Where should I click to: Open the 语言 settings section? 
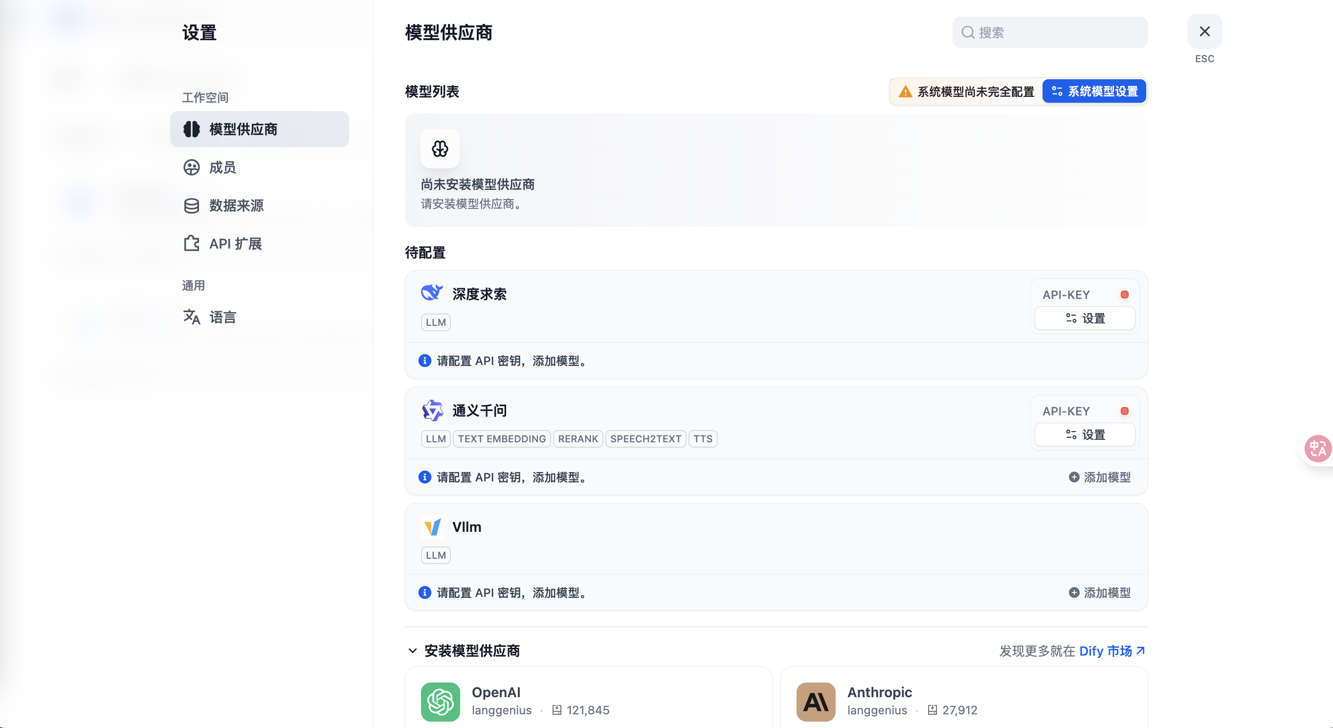pyautogui.click(x=259, y=317)
